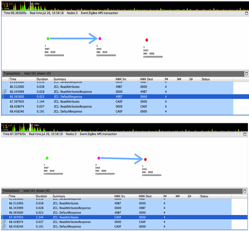Viewport: 249px width, 231px height.
Task: Click 'Time:66.365600s' in upper info bar
Action: click(15, 13)
